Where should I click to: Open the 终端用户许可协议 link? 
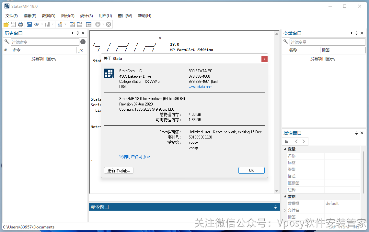point(135,157)
